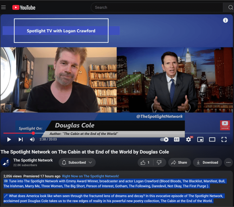Click the video progress bar scrubber
The width and height of the screenshot is (234, 207).
[x=33, y=133]
